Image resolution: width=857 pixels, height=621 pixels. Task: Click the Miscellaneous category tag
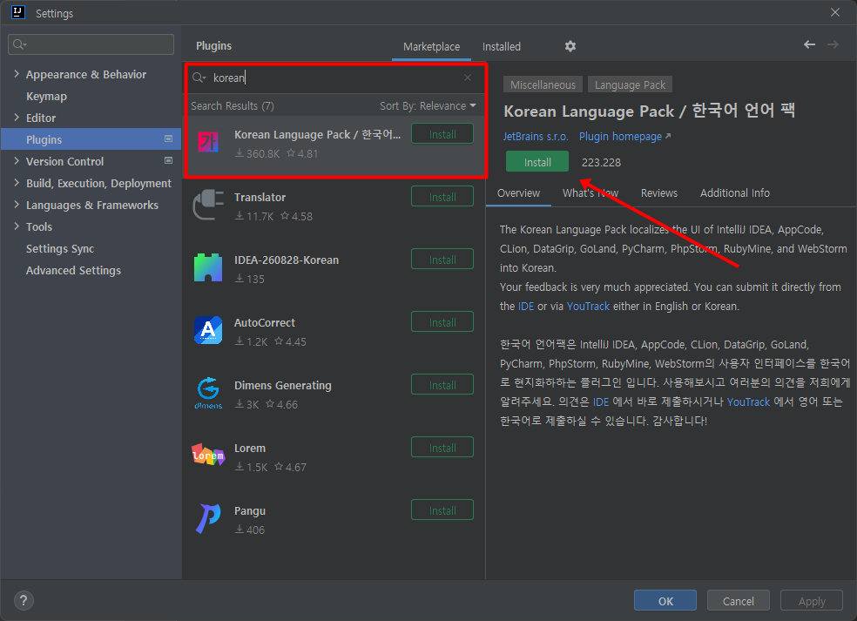click(543, 84)
